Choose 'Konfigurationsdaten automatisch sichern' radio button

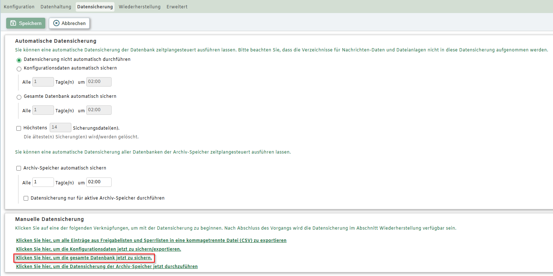tap(19, 69)
